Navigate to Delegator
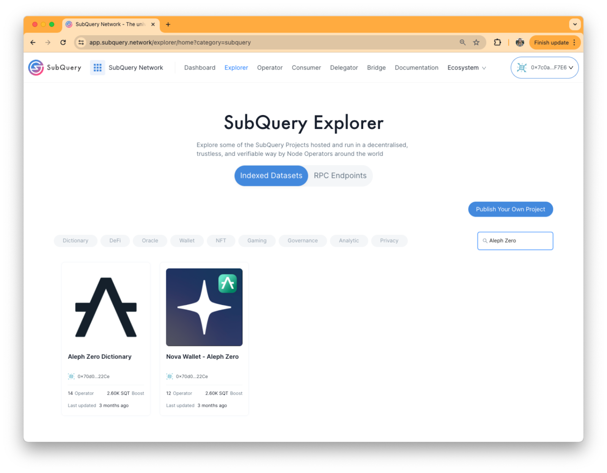The image size is (607, 473). coord(344,67)
